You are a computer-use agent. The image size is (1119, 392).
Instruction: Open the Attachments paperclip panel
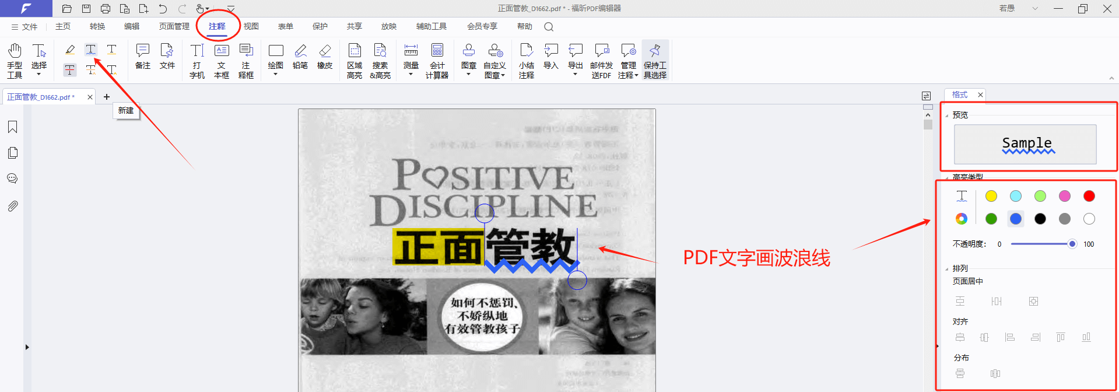pyautogui.click(x=13, y=206)
